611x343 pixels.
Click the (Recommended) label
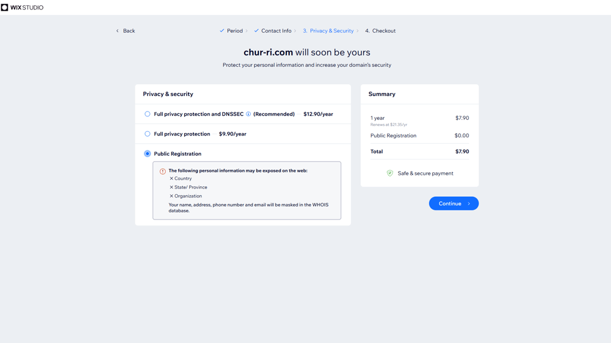coord(274,114)
